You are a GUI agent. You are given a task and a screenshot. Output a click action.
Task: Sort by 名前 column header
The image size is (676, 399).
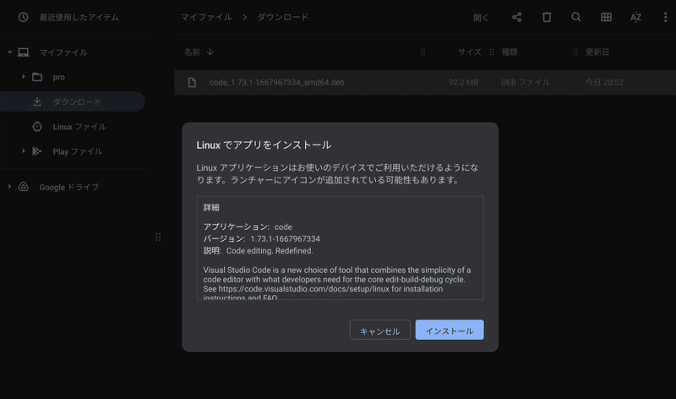coord(192,52)
